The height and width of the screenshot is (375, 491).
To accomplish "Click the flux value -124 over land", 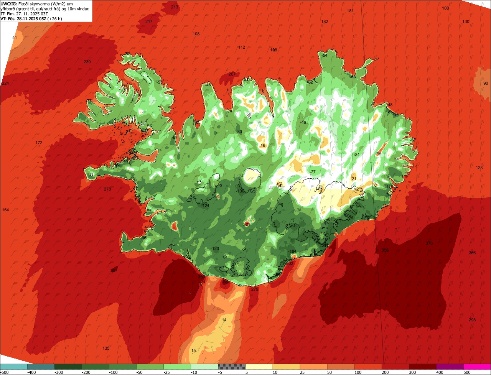I will click(x=206, y=206).
